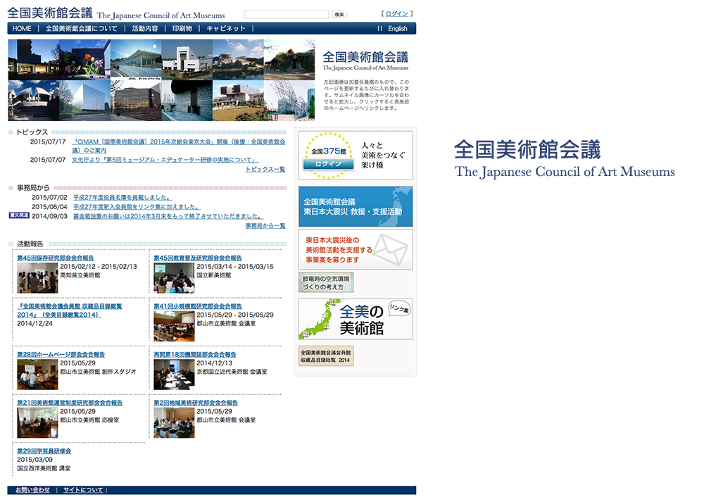704x497 pixels.
Task: Open the 事務局から一覧 link
Action: pyautogui.click(x=265, y=226)
